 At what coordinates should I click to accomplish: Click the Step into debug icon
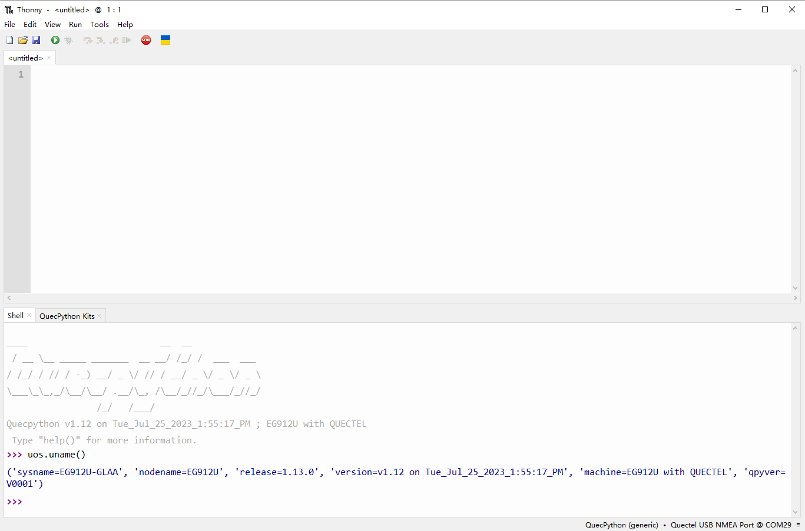coord(101,40)
